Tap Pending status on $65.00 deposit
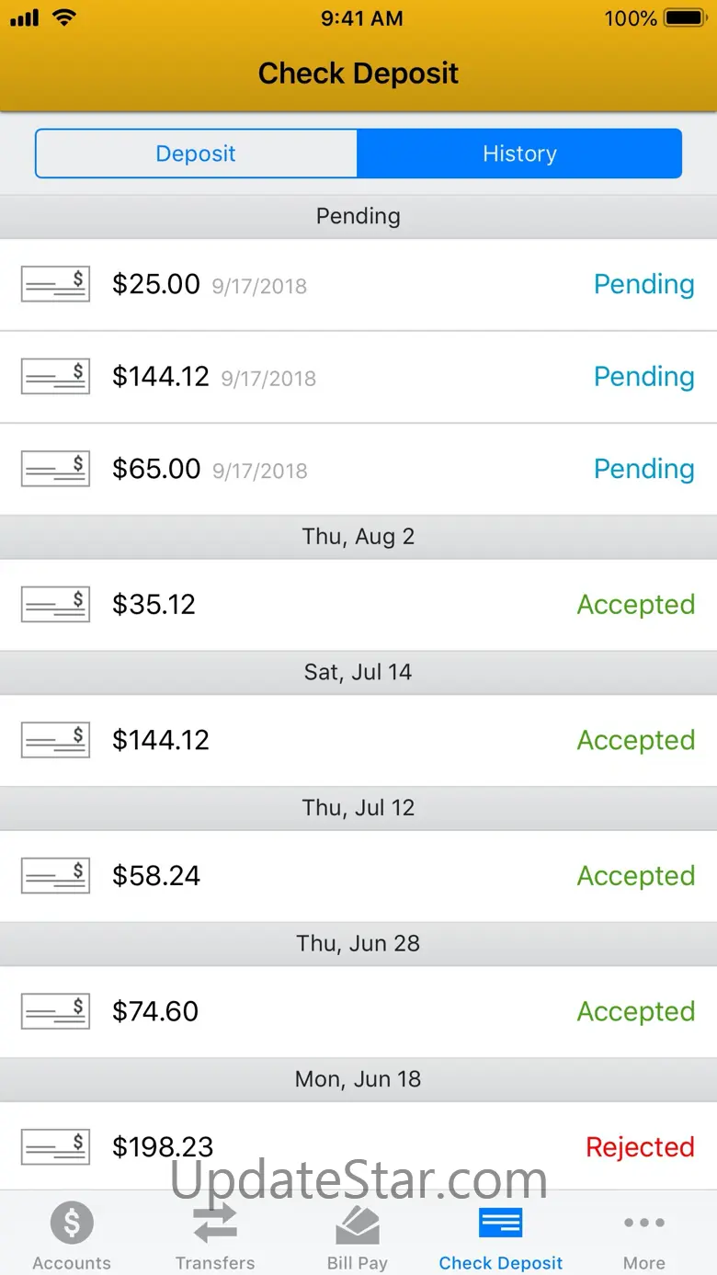The width and height of the screenshot is (717, 1275). (643, 469)
